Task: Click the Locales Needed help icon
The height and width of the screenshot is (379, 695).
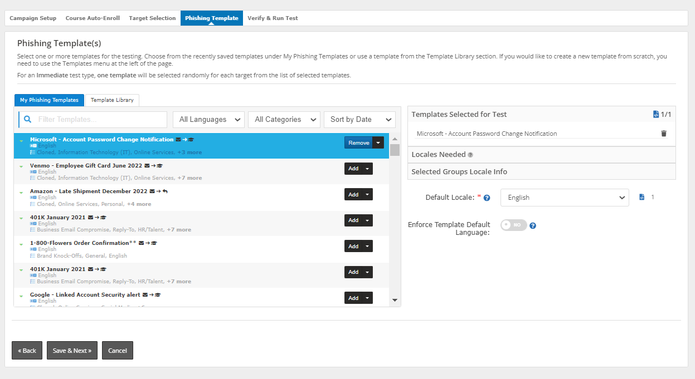Action: pos(470,155)
